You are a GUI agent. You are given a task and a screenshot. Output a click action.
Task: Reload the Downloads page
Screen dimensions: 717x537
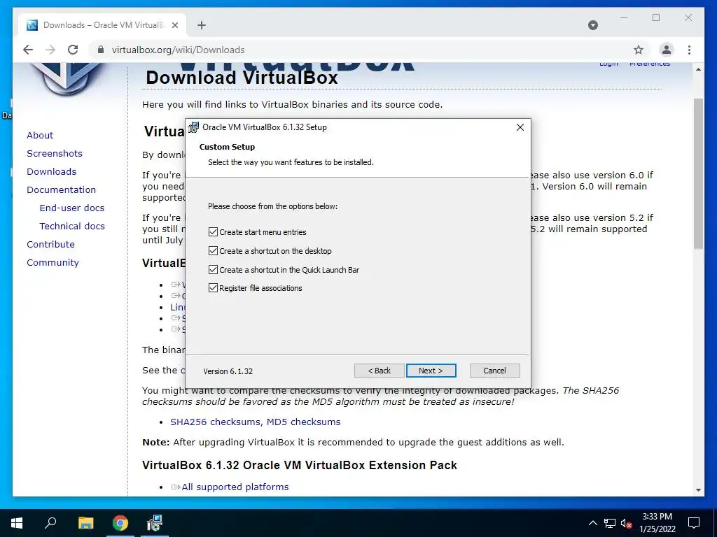pos(73,50)
